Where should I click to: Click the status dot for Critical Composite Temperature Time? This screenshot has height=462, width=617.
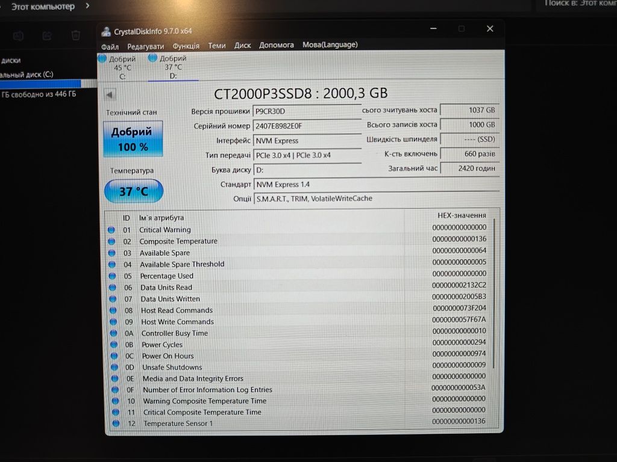(x=116, y=412)
